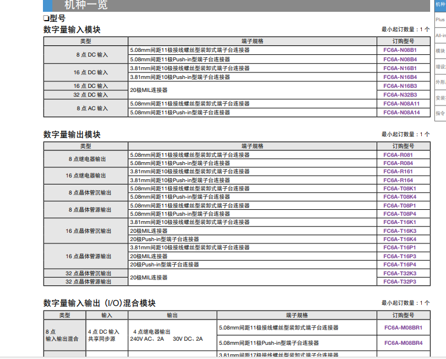Click the 16 点继电器输出 type cell
This screenshot has height=359, width=446.
[x=86, y=176]
